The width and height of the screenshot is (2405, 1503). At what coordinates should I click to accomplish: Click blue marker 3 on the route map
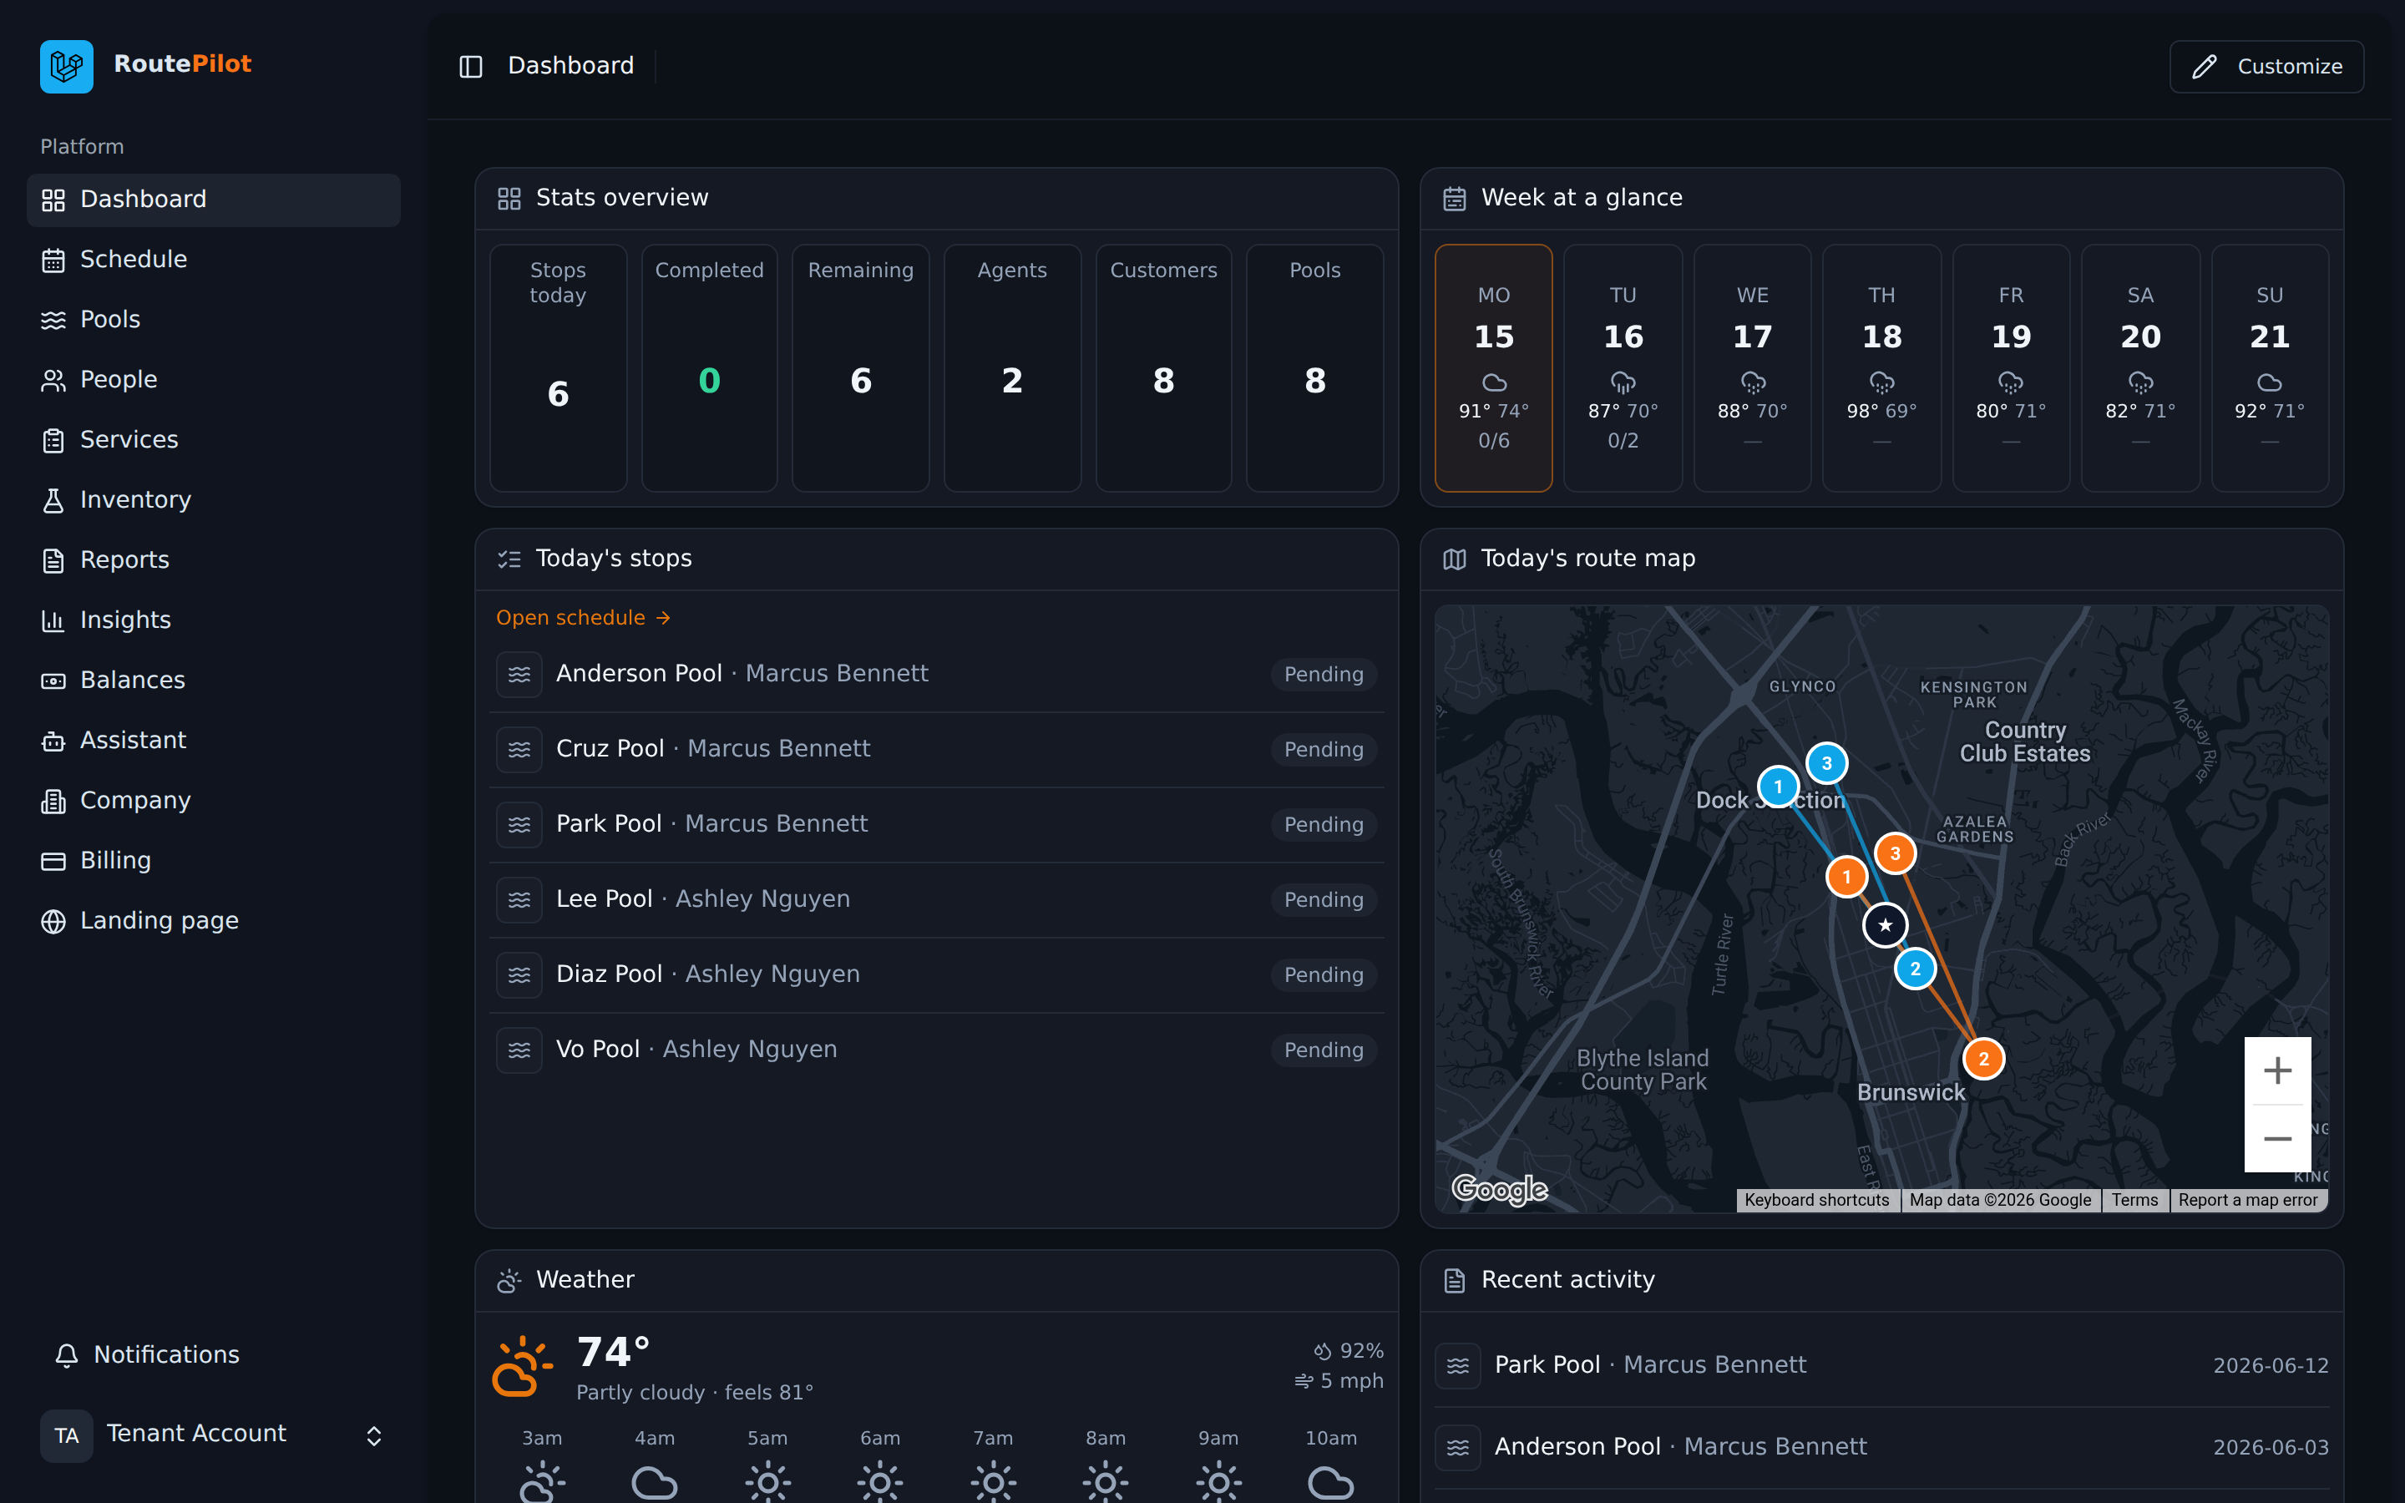click(1826, 763)
